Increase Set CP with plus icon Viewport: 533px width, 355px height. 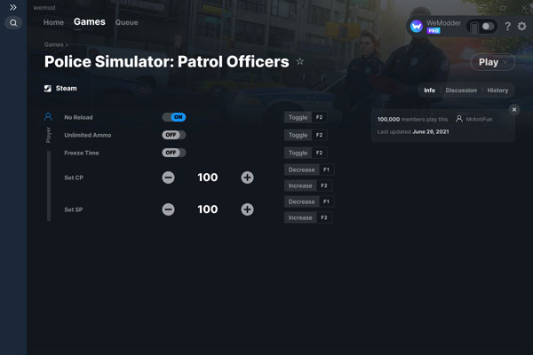(247, 177)
